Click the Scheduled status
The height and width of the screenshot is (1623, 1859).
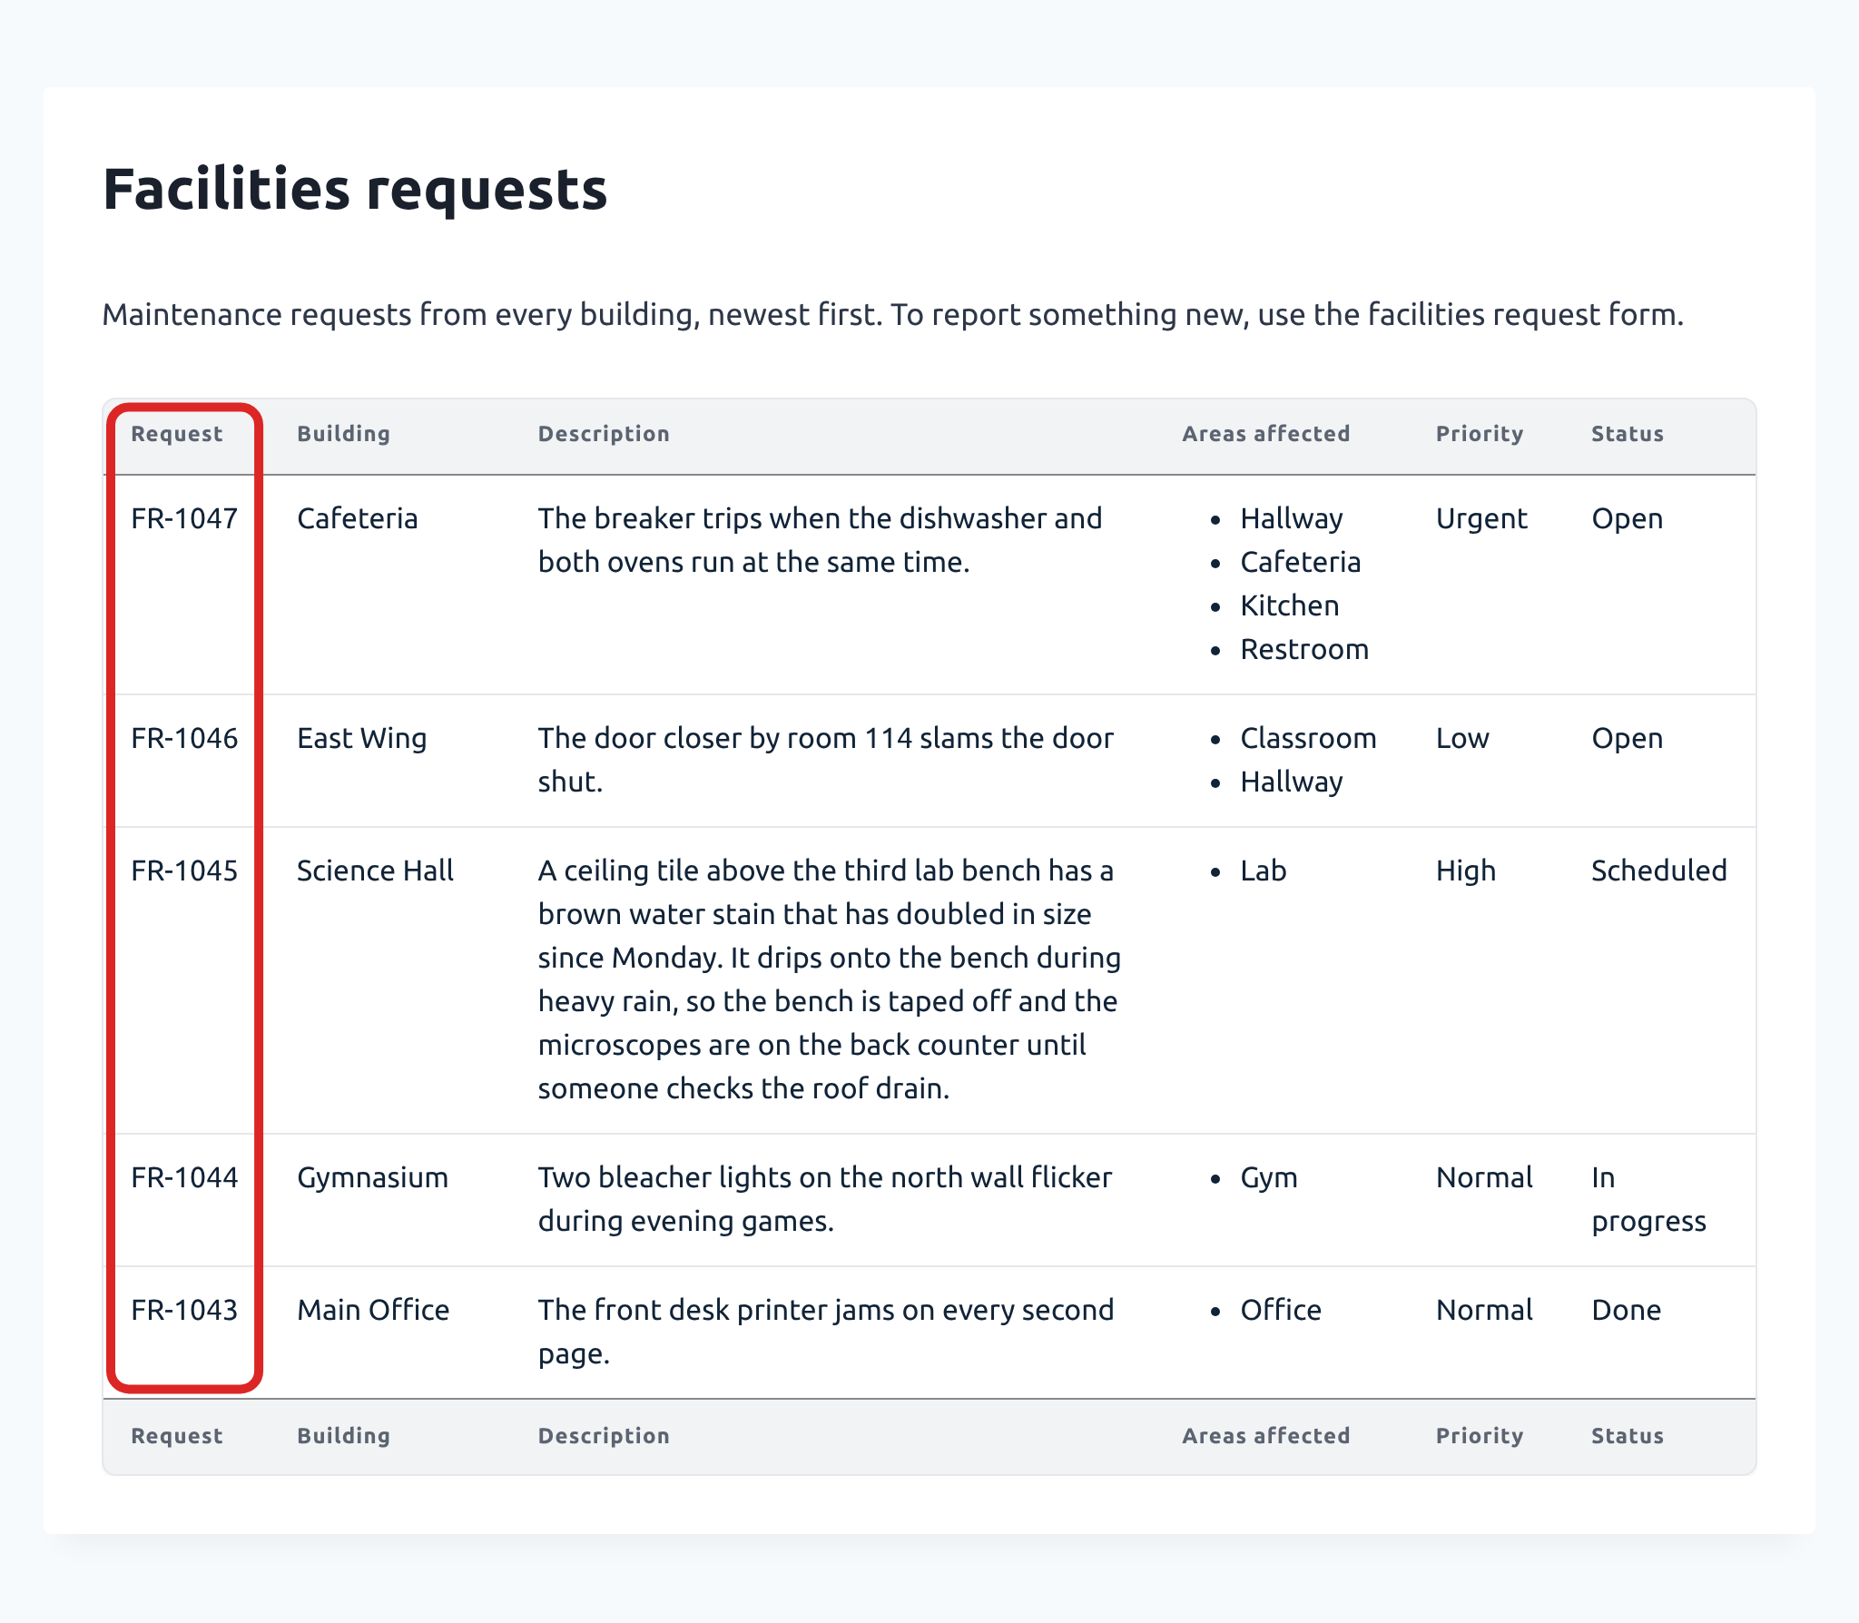[1659, 871]
